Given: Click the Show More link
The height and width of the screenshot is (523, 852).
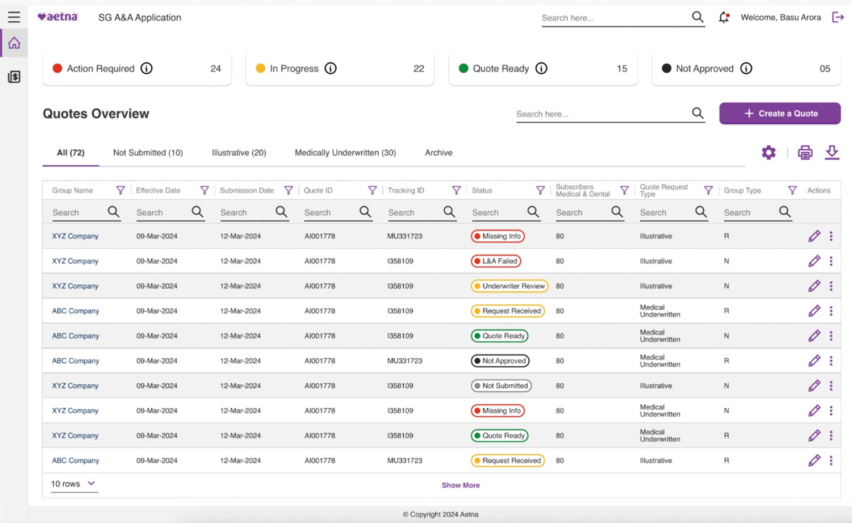Looking at the screenshot, I should (x=461, y=485).
